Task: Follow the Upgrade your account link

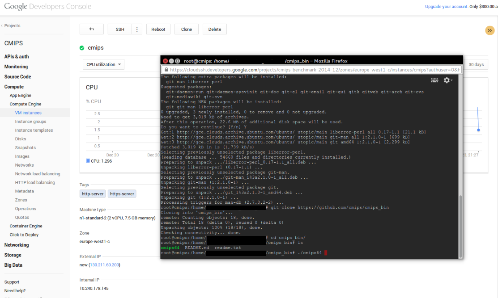Action: (x=446, y=7)
